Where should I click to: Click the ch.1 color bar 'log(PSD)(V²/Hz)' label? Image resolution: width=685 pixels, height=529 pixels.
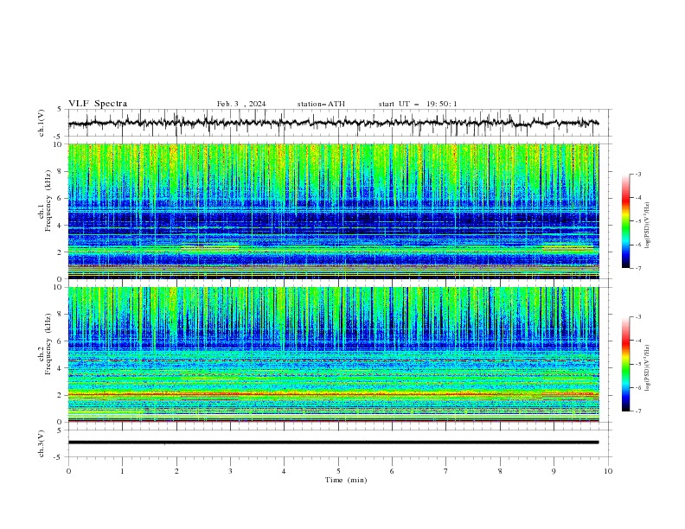point(648,226)
